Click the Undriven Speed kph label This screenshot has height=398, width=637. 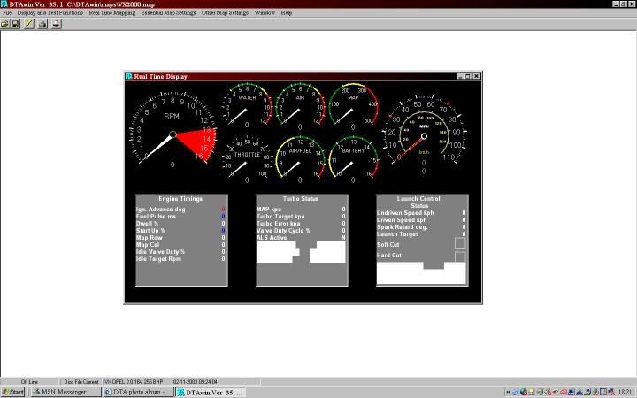coord(405,213)
